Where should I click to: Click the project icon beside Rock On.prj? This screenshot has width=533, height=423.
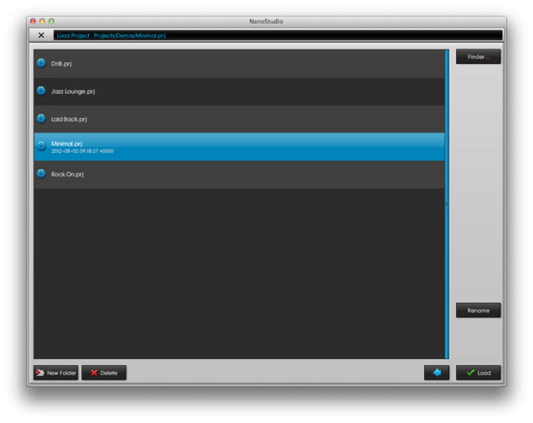(x=41, y=173)
